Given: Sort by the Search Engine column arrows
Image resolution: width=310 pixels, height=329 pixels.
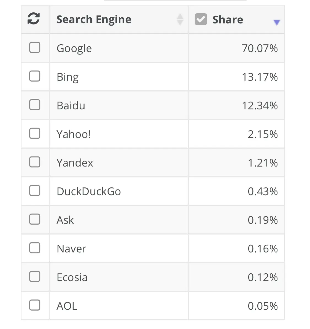Looking at the screenshot, I should click(x=180, y=20).
